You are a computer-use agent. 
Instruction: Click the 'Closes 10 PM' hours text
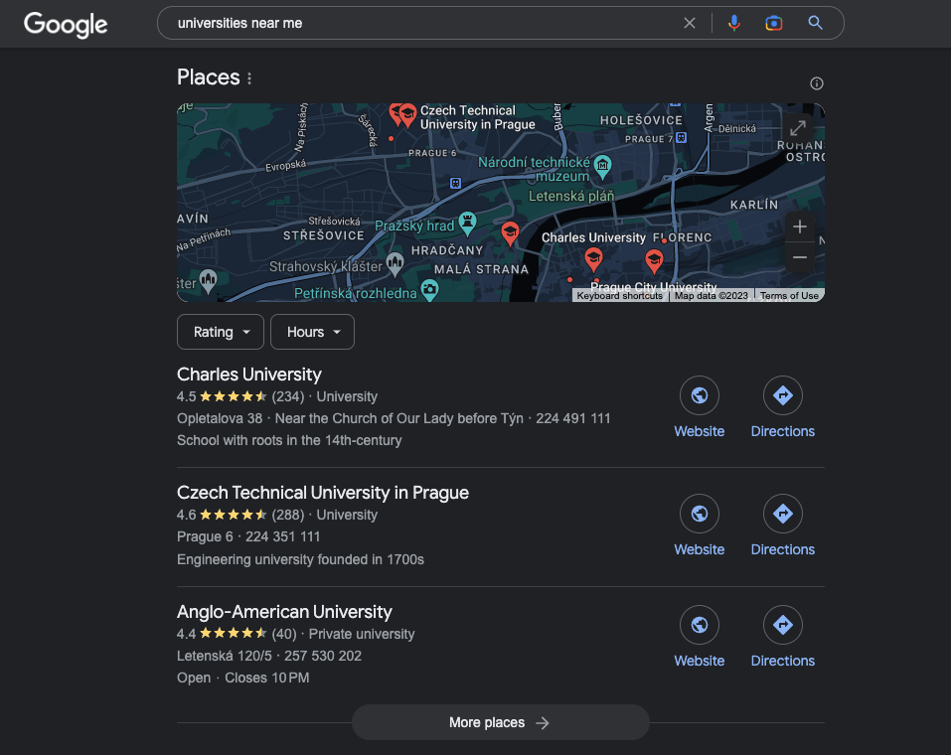267,678
